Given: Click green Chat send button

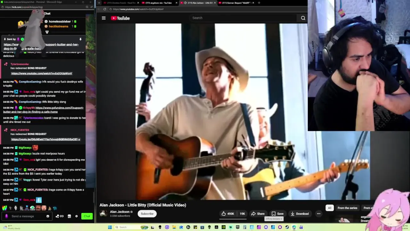Looking at the screenshot, I should [x=87, y=216].
